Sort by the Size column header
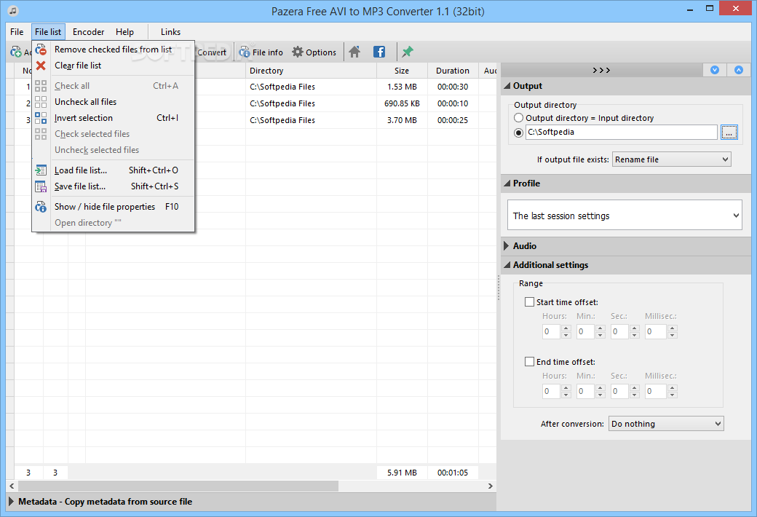This screenshot has height=517, width=757. tap(402, 71)
